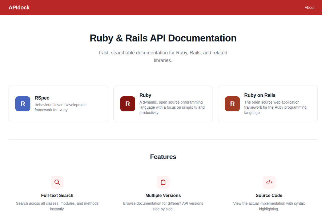Open the About page
322x214 pixels.
click(309, 8)
